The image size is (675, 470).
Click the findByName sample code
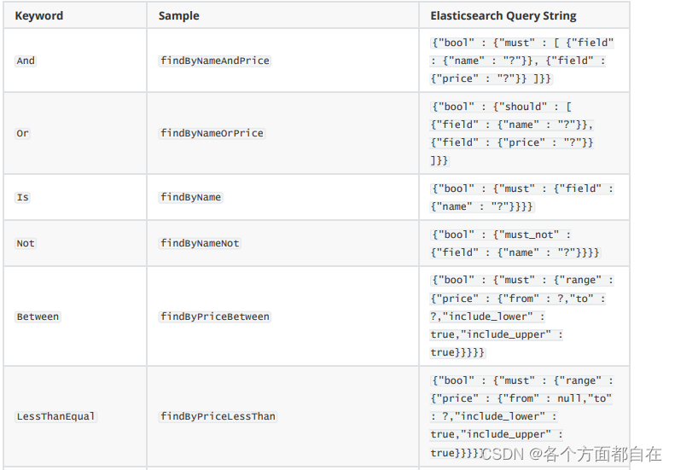190,197
